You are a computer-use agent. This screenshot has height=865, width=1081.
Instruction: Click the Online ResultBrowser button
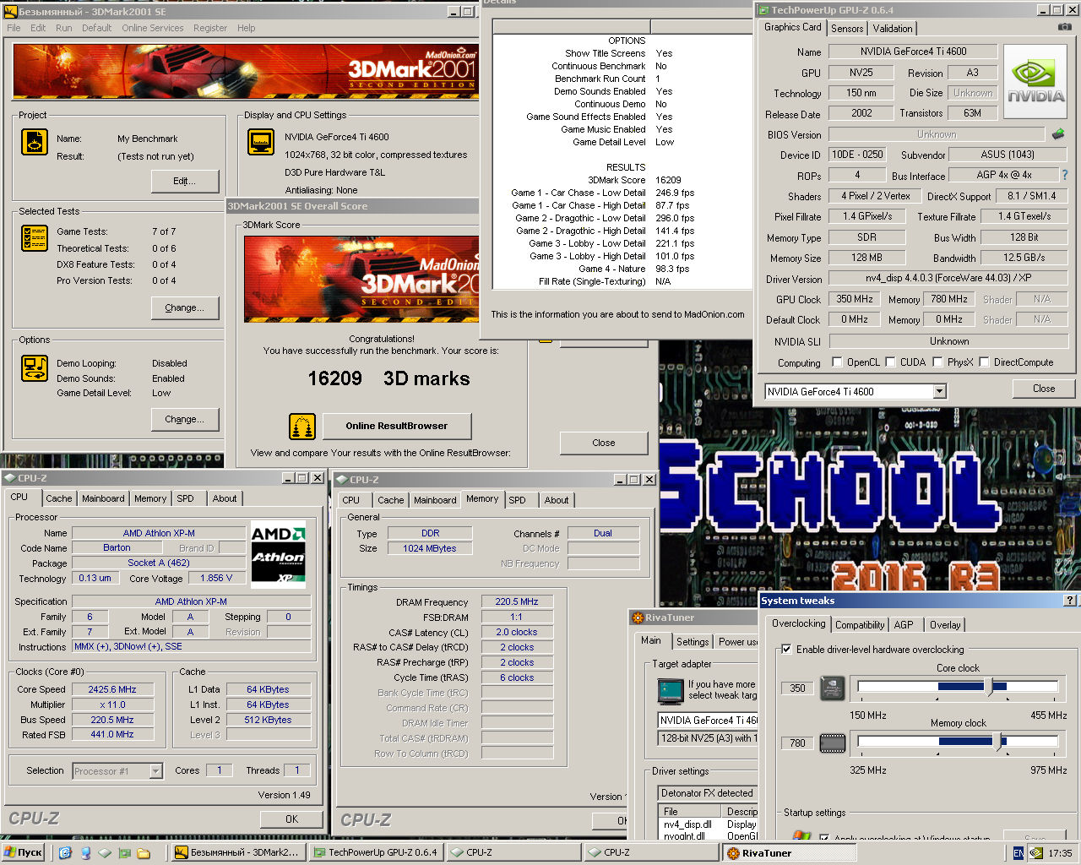(x=396, y=426)
